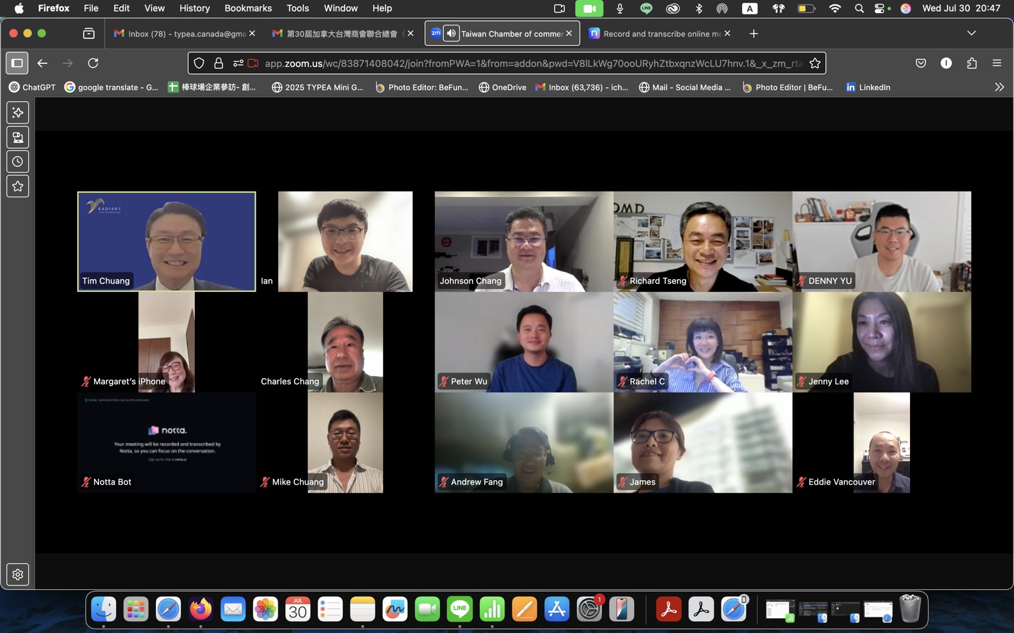Mute the Taiwan Chamber tab audio

pos(451,33)
